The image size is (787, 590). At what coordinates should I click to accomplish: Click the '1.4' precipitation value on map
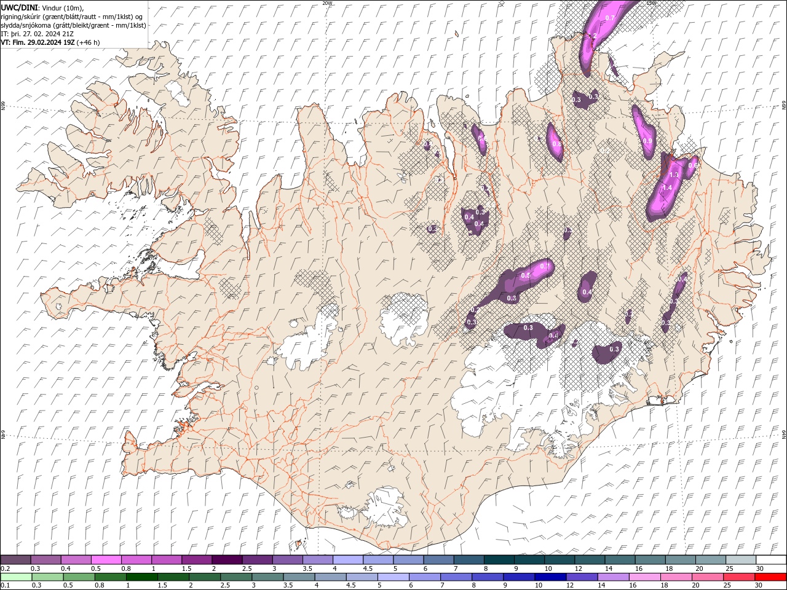pos(666,187)
